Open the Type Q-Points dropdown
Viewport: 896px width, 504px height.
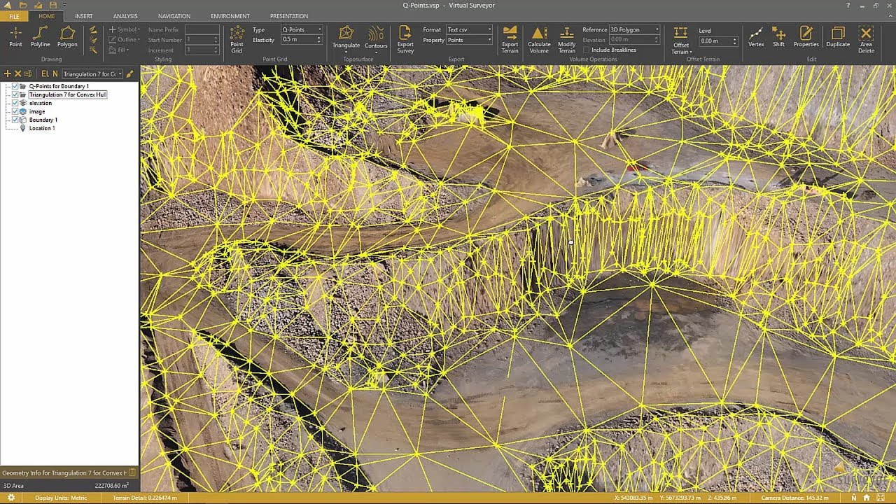pos(302,29)
